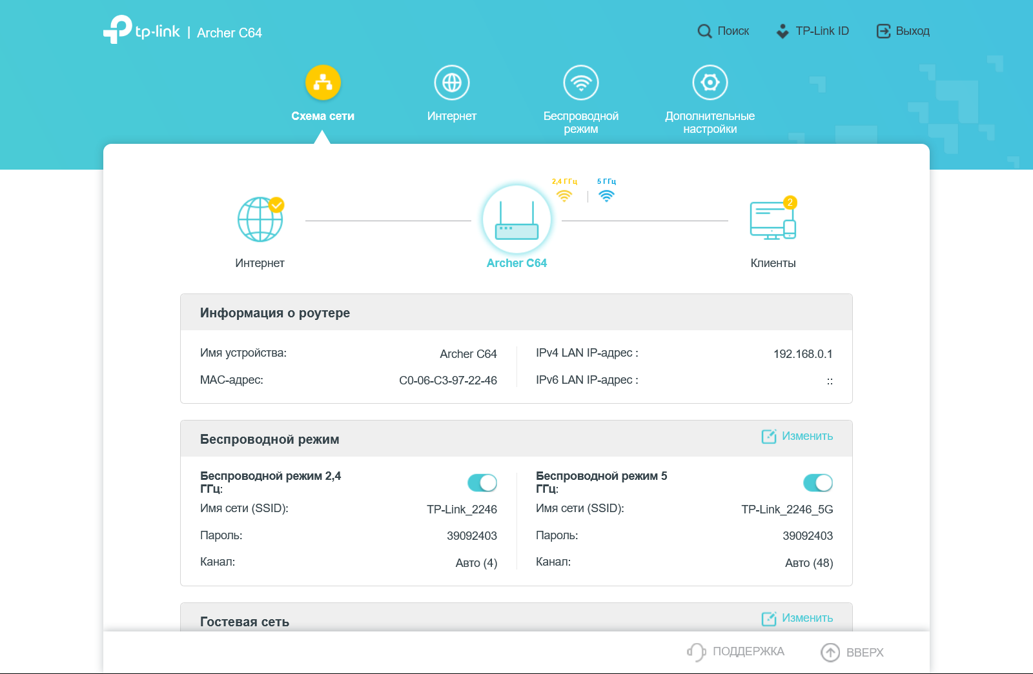Click the support headset icon
This screenshot has width=1033, height=674.
pyautogui.click(x=696, y=652)
